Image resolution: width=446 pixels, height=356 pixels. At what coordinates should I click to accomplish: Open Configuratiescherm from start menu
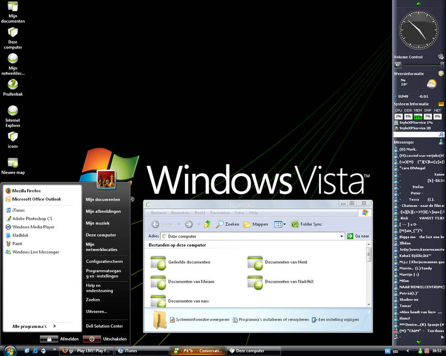104,262
